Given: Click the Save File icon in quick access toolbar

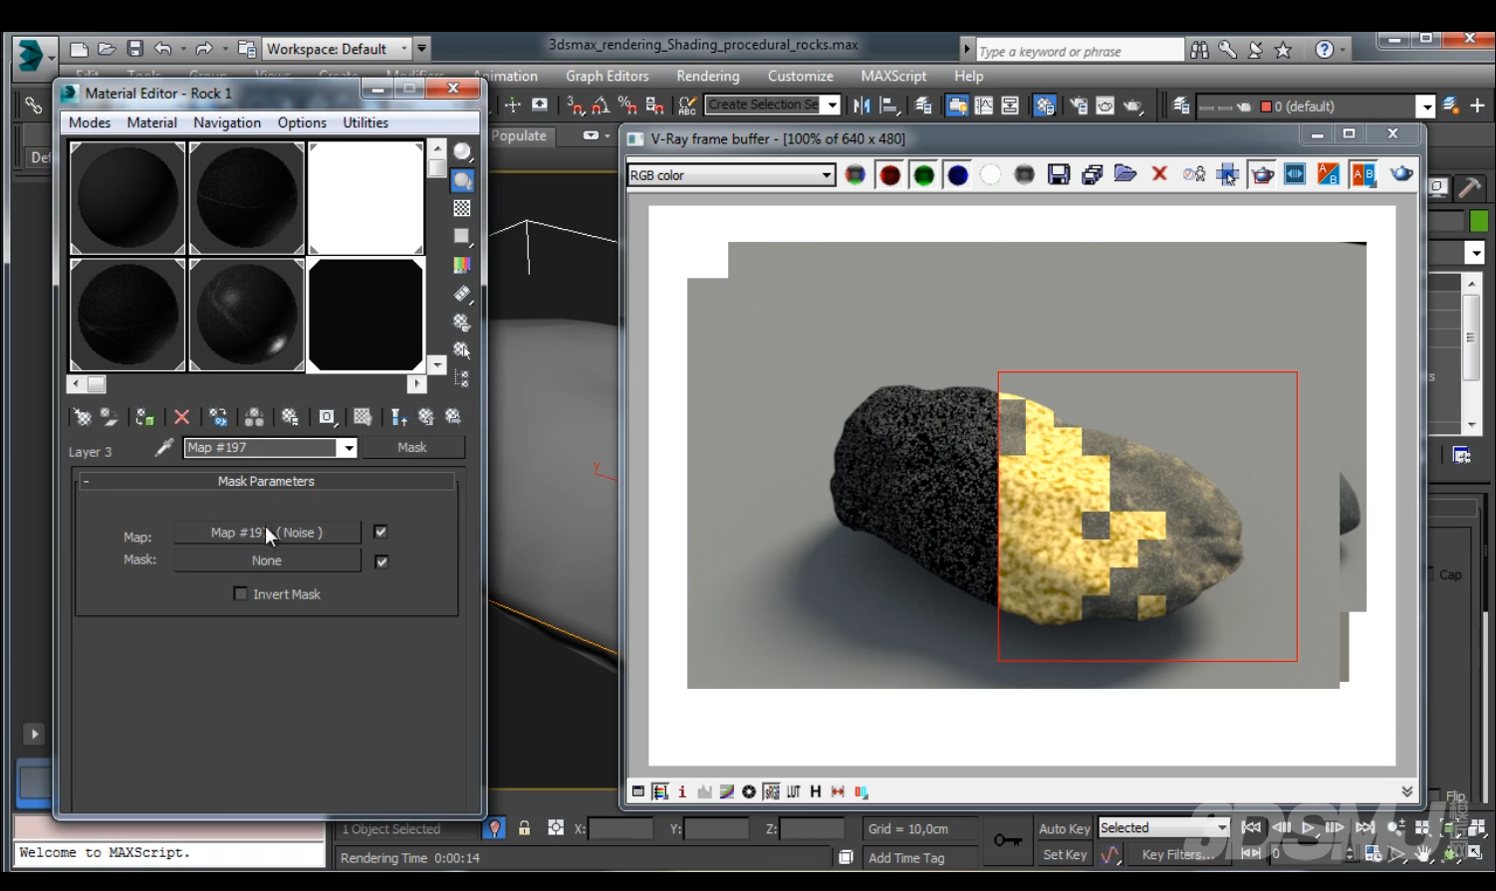Looking at the screenshot, I should point(134,49).
